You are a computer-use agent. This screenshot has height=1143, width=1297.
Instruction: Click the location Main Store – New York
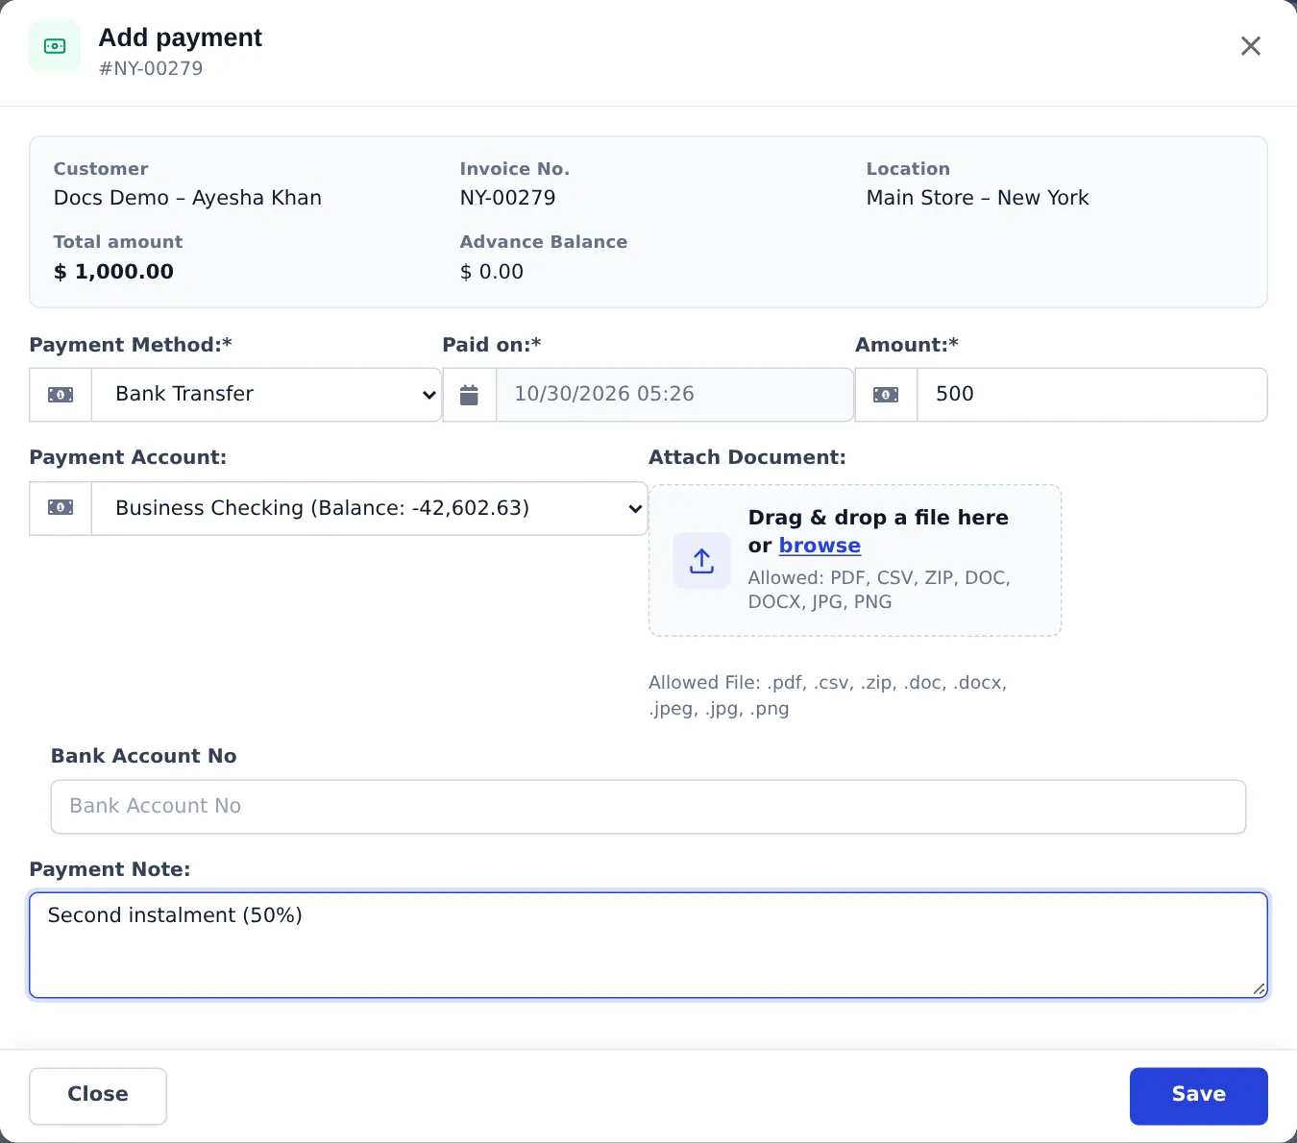978,198
